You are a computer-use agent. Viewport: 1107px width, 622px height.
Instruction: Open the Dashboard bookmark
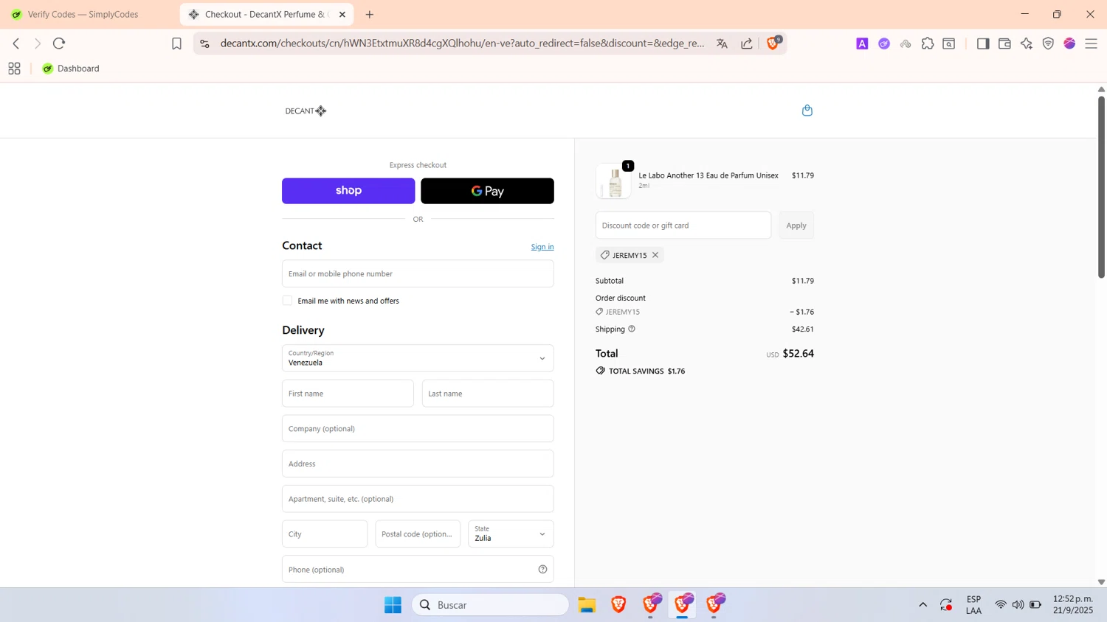(71, 69)
